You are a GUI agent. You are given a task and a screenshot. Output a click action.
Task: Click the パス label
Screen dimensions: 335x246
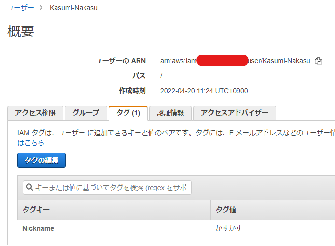click(x=139, y=76)
